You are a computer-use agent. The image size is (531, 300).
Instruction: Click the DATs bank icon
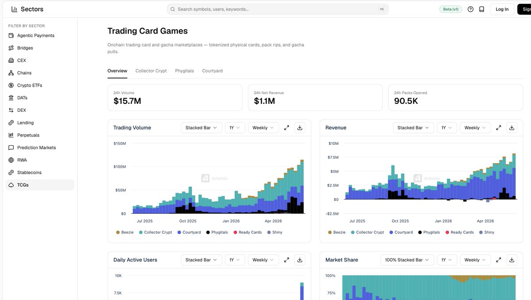pyautogui.click(x=11, y=98)
